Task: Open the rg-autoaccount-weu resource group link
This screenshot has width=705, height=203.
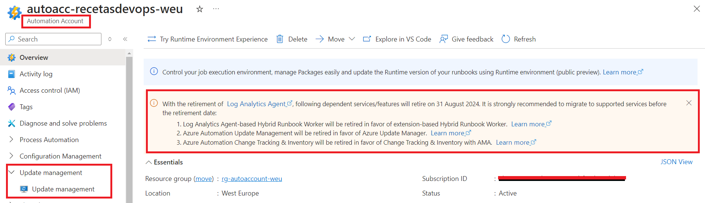Action: tap(252, 179)
